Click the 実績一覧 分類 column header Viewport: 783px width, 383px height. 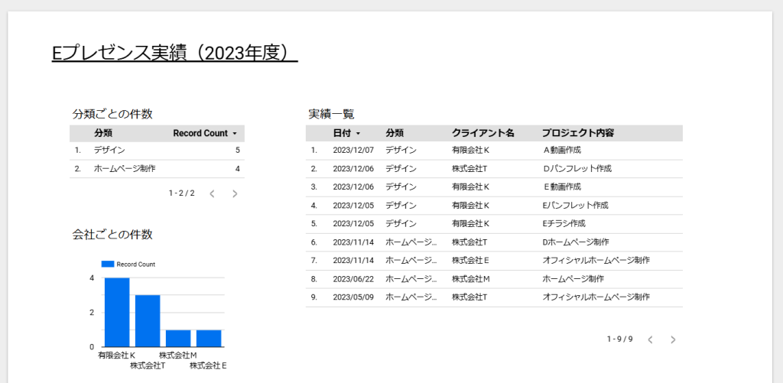395,133
